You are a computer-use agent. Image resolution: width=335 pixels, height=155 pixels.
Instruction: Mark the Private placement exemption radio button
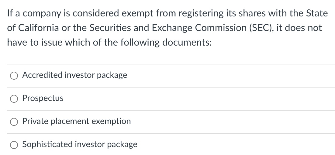coord(14,122)
